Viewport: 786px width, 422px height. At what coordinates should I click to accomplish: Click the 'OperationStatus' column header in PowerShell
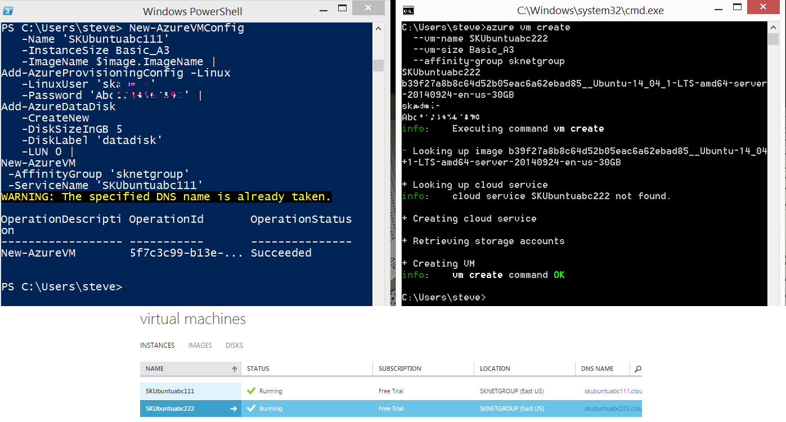tap(301, 219)
